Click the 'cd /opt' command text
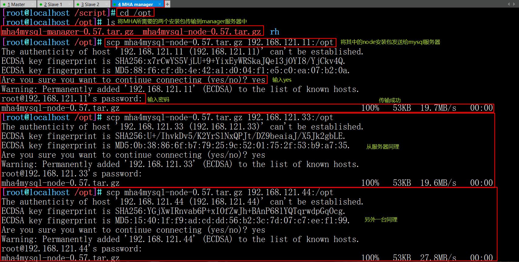 (x=136, y=13)
